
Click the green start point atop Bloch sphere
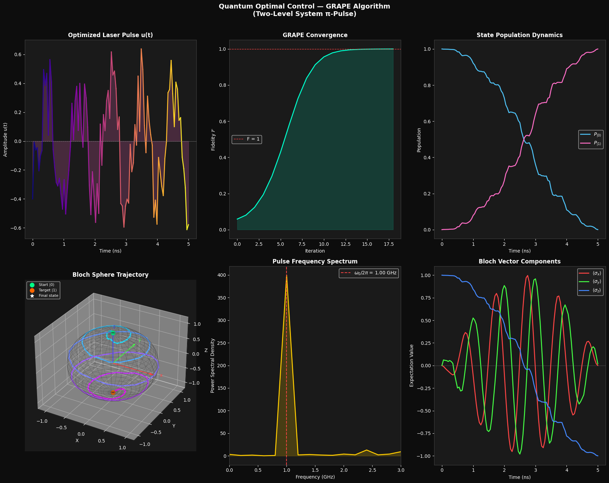113,333
